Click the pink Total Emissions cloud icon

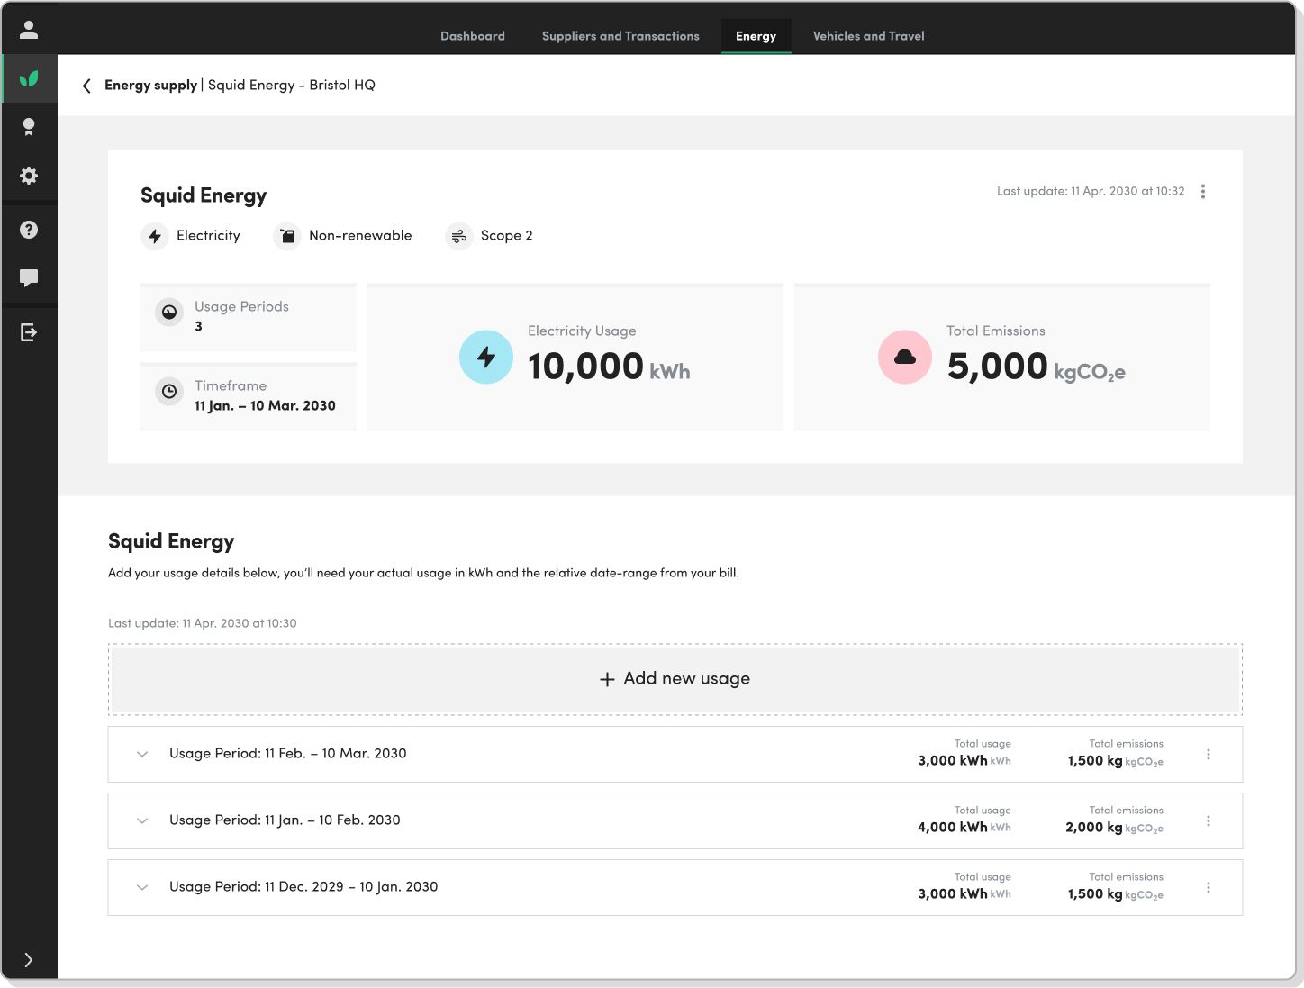[905, 358]
